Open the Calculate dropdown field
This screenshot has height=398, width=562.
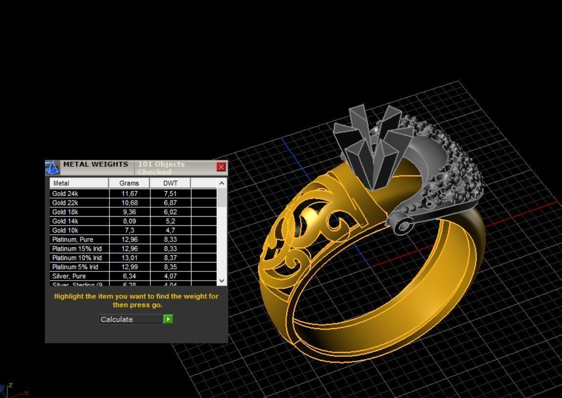(x=131, y=319)
